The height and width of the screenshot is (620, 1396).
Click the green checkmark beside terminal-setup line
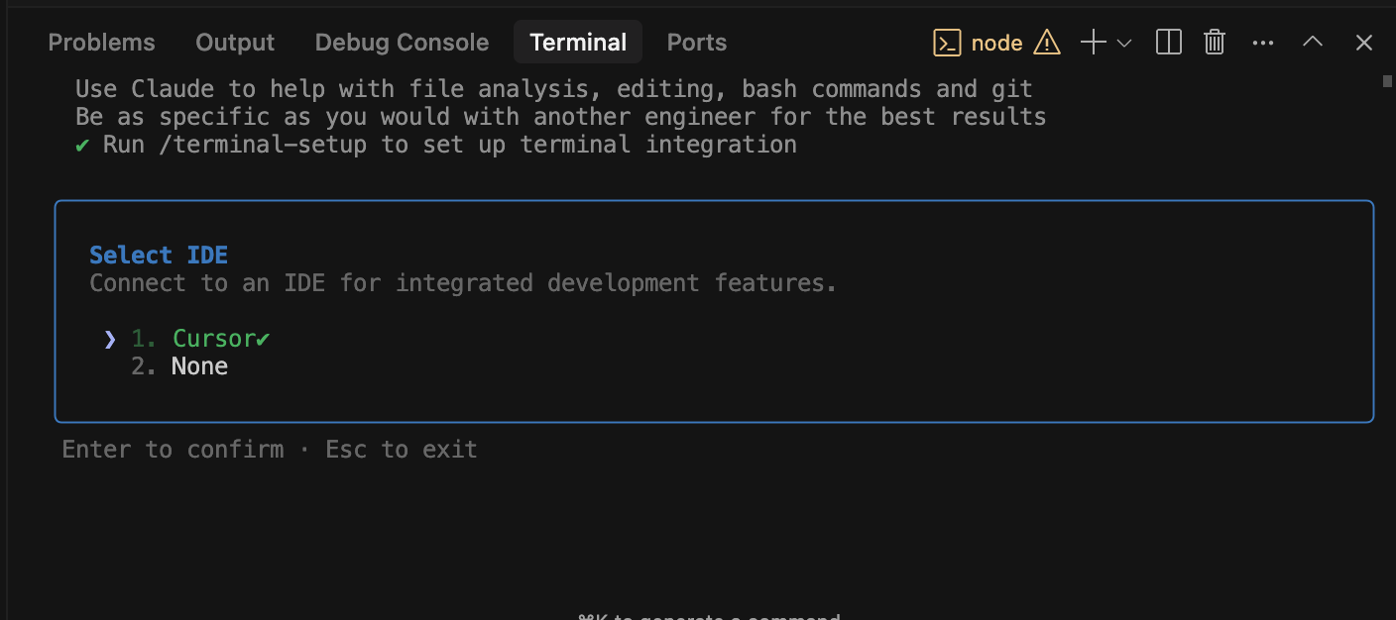[83, 145]
